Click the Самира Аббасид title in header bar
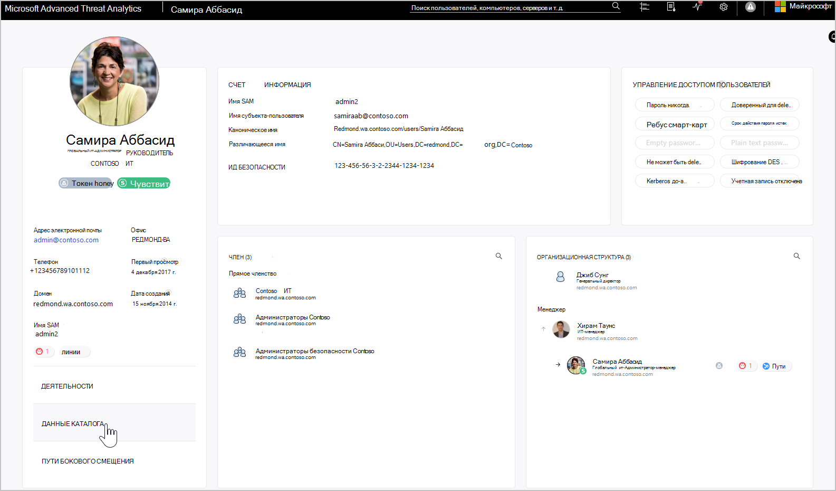Image resolution: width=836 pixels, height=491 pixels. [x=206, y=10]
